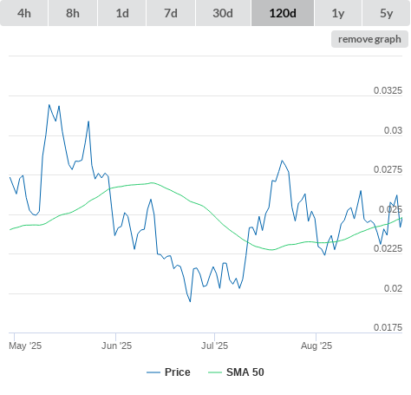Click the green SMA 50 legend swatch
The height and width of the screenshot is (395, 411).
click(215, 372)
